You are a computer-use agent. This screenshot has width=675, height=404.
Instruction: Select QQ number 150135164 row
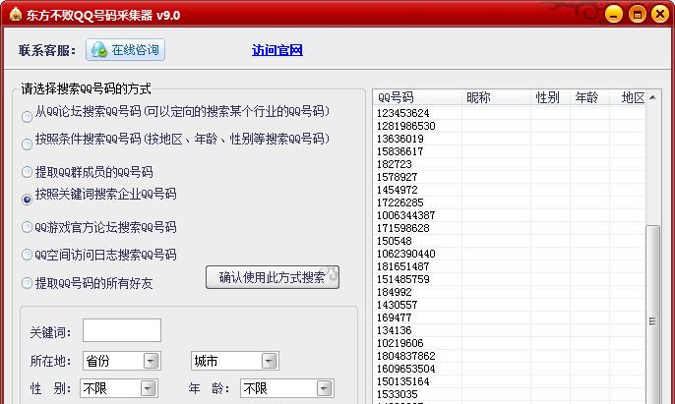[510, 381]
